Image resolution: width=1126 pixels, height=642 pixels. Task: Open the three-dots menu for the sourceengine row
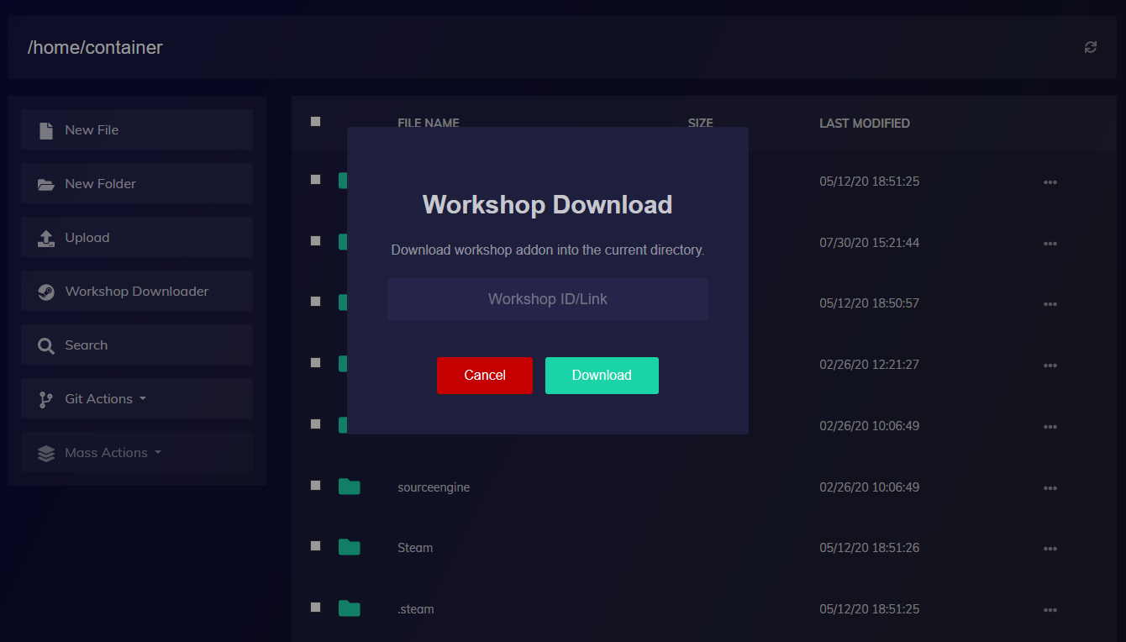click(1050, 488)
